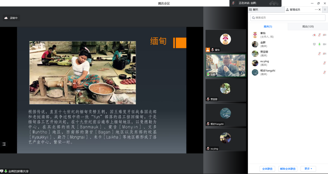Image resolution: width=328 pixels, height=174 pixels.
Task: Close the 管理成员 panel tab
Action: tap(320, 10)
